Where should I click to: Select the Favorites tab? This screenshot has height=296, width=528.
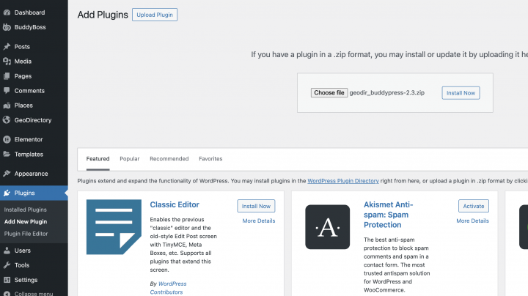pos(210,159)
